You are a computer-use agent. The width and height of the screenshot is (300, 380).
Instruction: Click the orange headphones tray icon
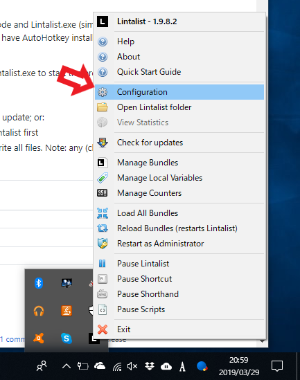39,311
